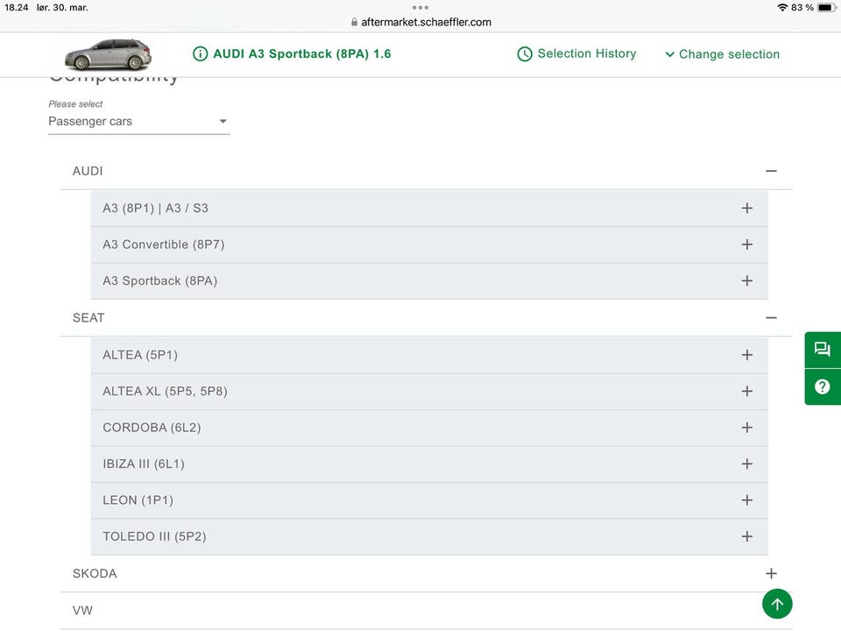The height and width of the screenshot is (631, 841).
Task: Expand A3 Convertible (8P7) plus
Action: tap(747, 245)
